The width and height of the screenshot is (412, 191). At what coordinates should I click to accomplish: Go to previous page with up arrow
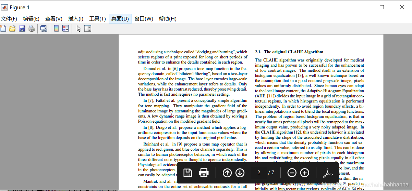click(227, 173)
